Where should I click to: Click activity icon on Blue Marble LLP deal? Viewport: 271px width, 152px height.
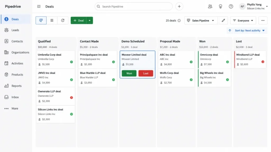click(x=113, y=80)
